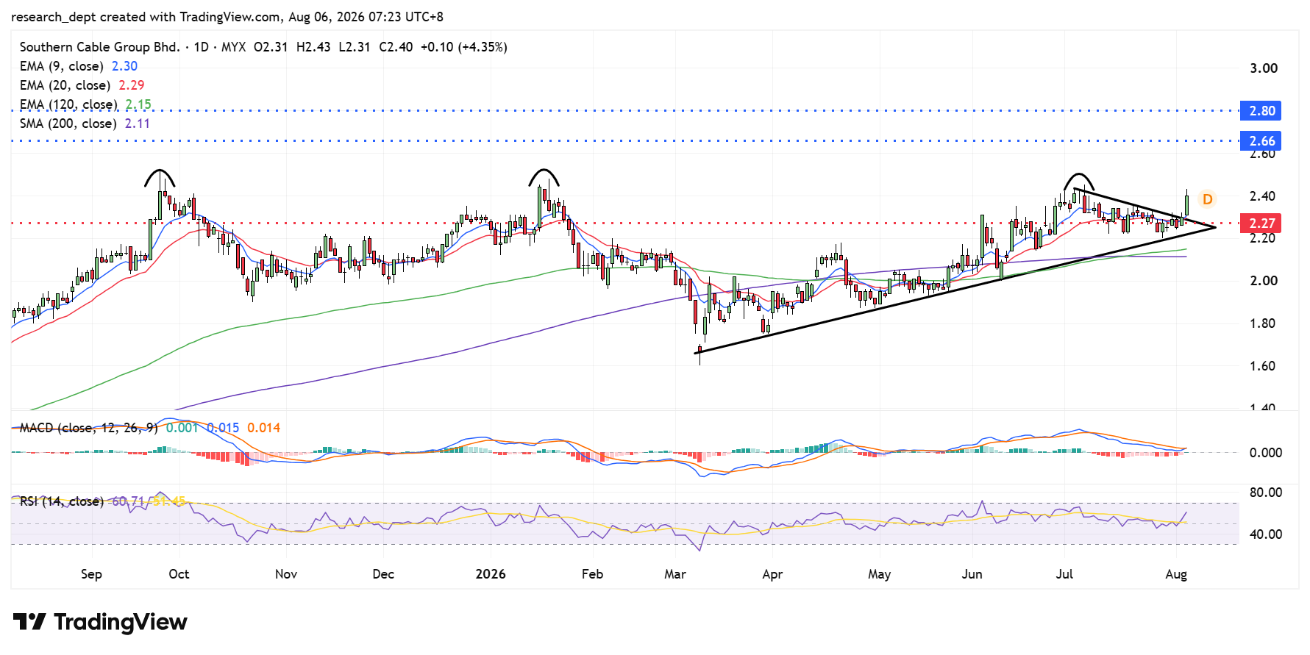The width and height of the screenshot is (1310, 655).
Task: Click the close price value C2.40
Action: point(396,47)
